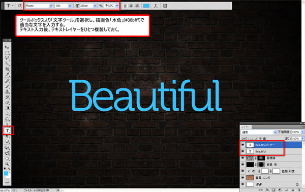Select the Ellipse shape tool

tap(7, 142)
